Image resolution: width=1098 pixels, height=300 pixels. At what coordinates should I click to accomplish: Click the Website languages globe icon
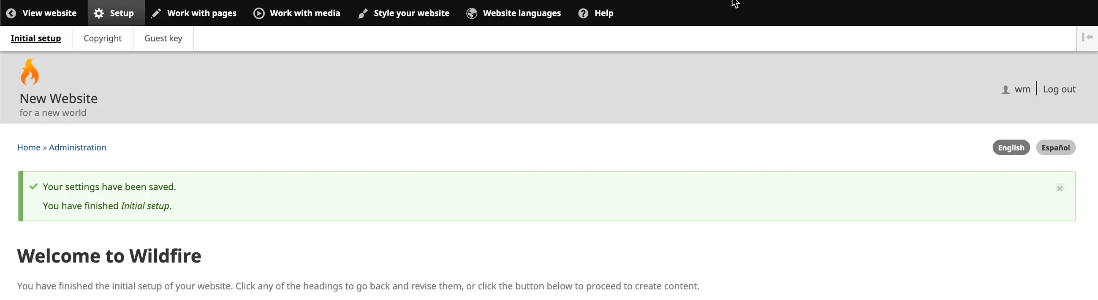pos(471,13)
